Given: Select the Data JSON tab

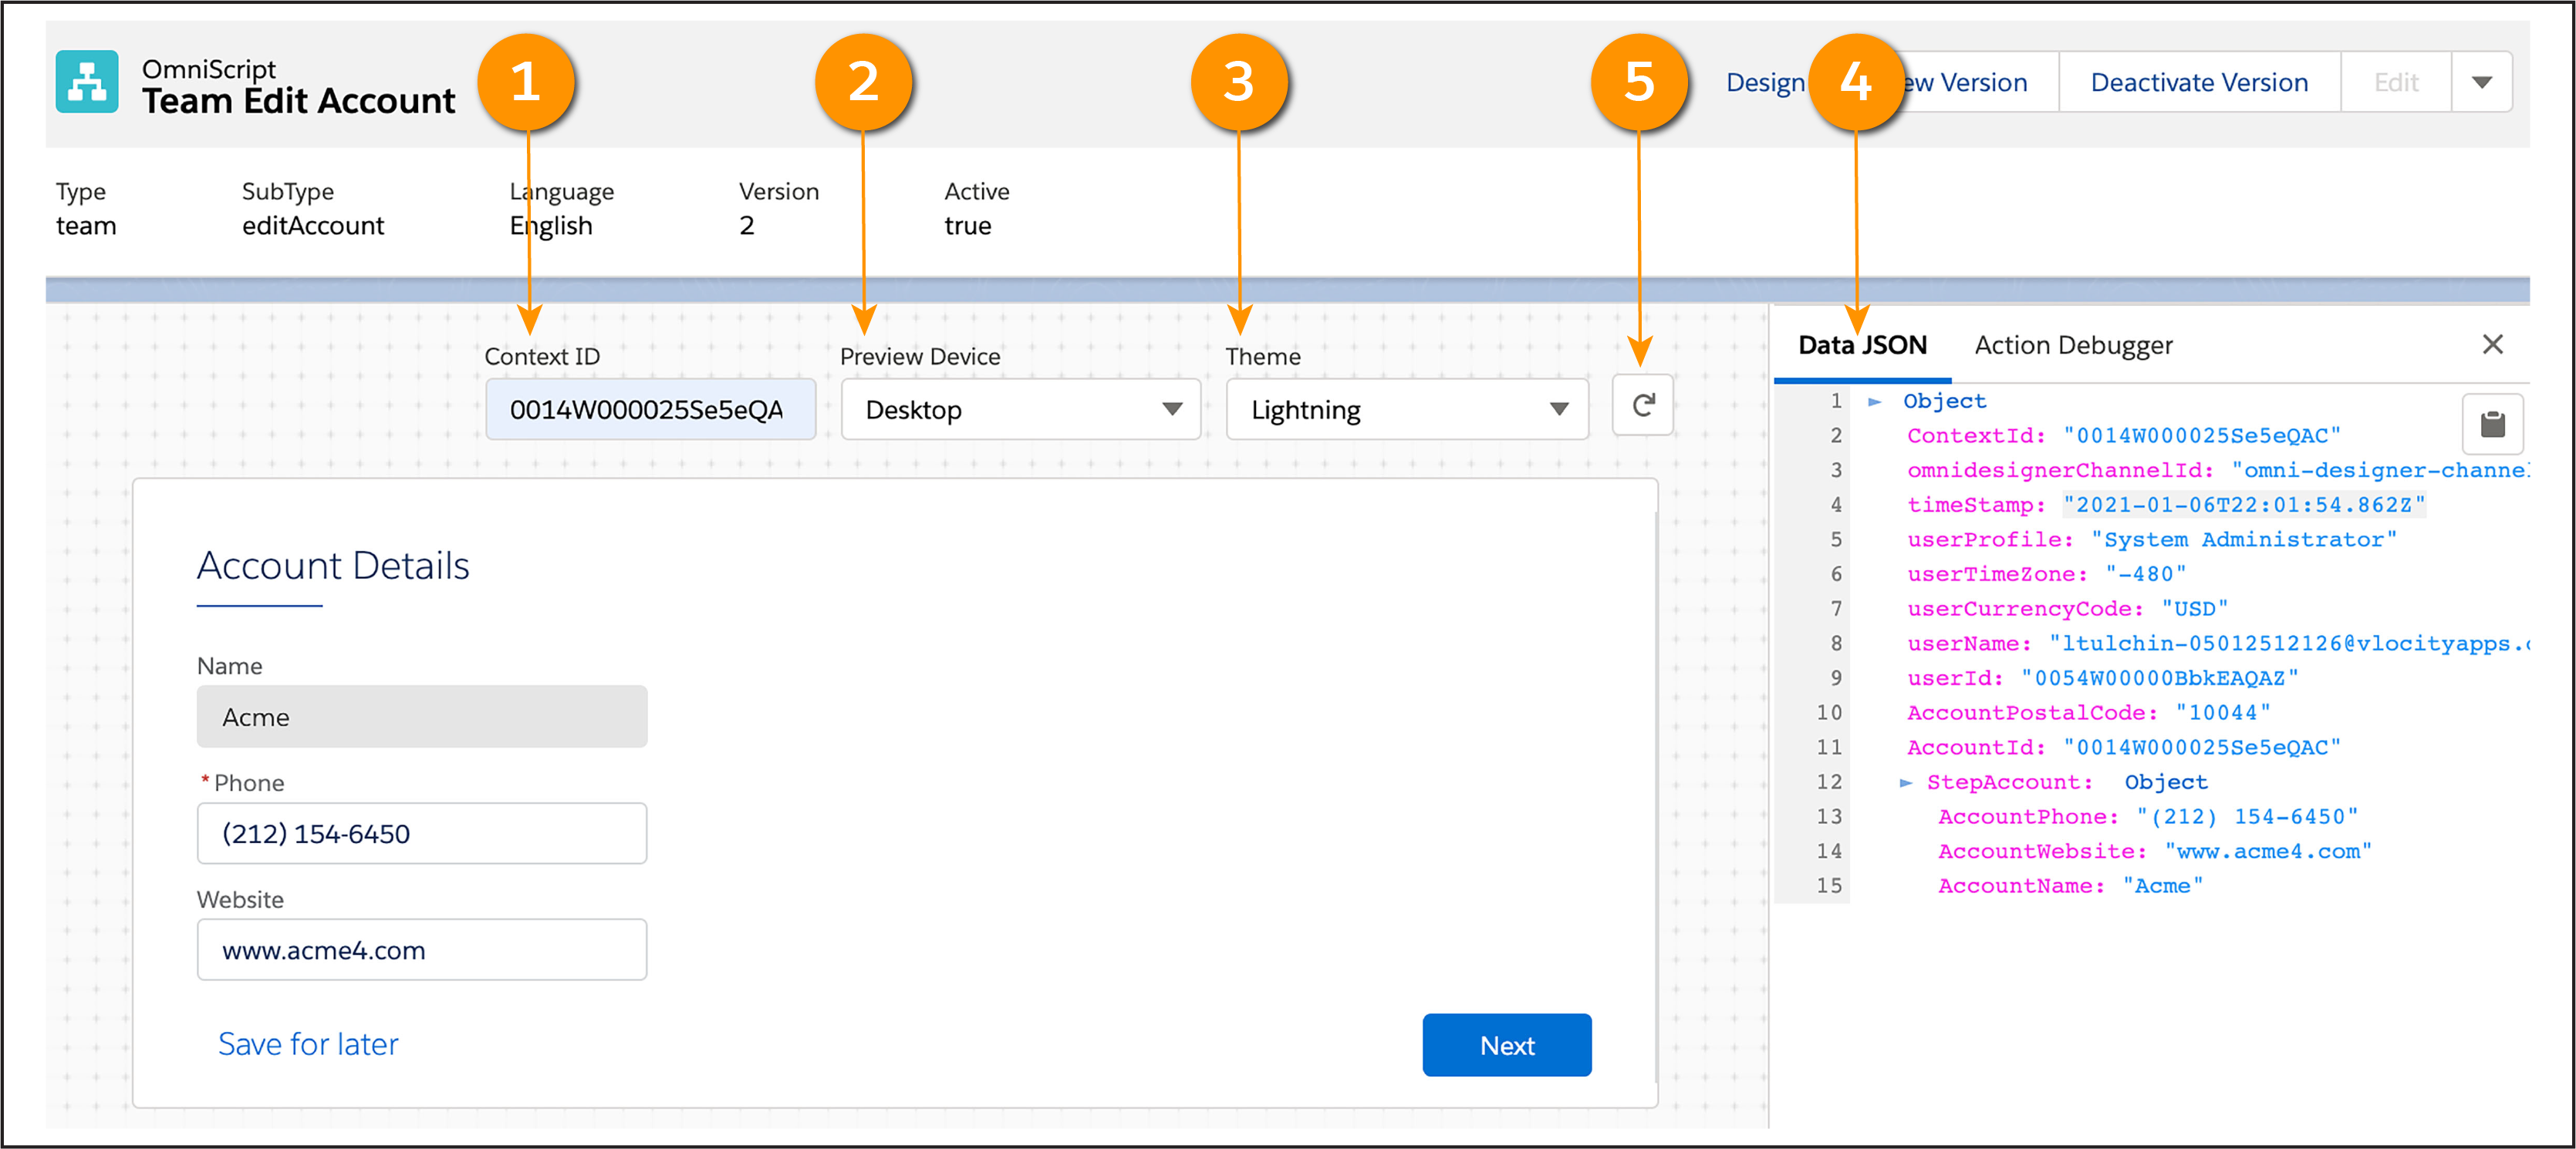Looking at the screenshot, I should click(1862, 346).
